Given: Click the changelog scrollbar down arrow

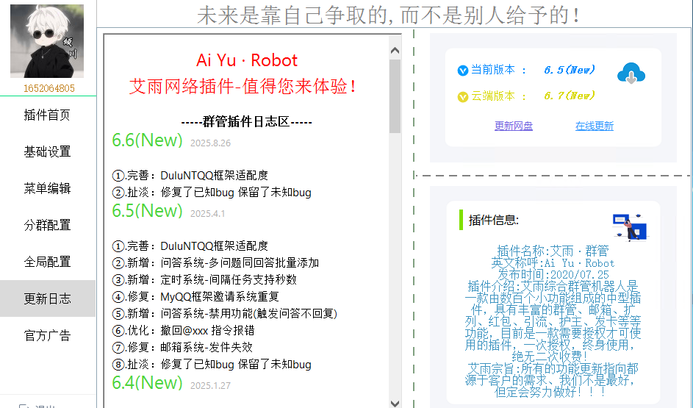Looking at the screenshot, I should [x=395, y=402].
